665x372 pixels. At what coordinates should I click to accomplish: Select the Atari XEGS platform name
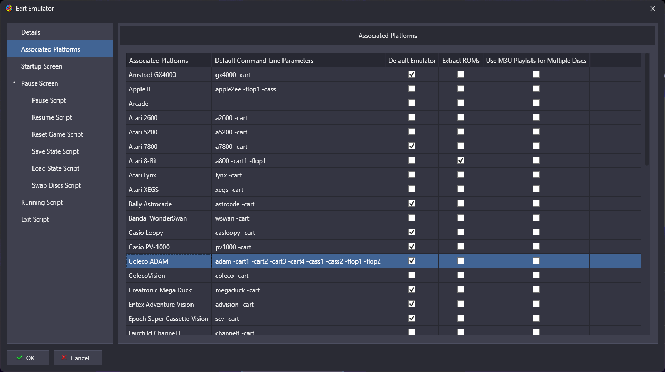coord(169,190)
